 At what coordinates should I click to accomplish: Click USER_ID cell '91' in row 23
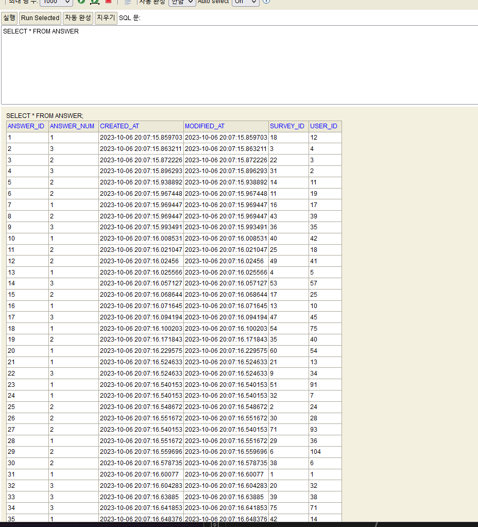325,384
